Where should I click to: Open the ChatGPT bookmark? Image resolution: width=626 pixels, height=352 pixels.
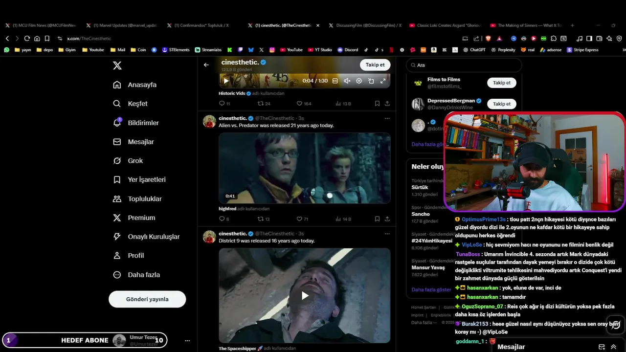point(474,50)
